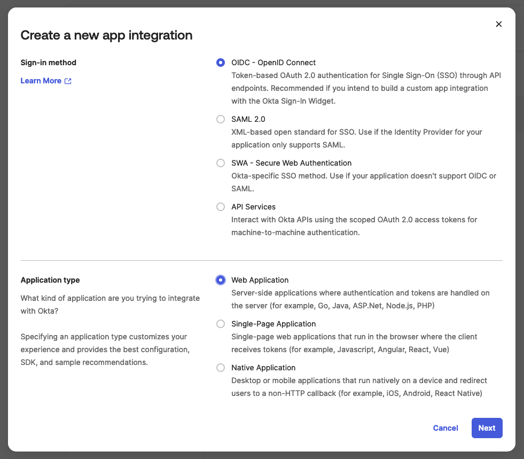
Task: Pick the Native Application radio button
Action: pyautogui.click(x=221, y=368)
